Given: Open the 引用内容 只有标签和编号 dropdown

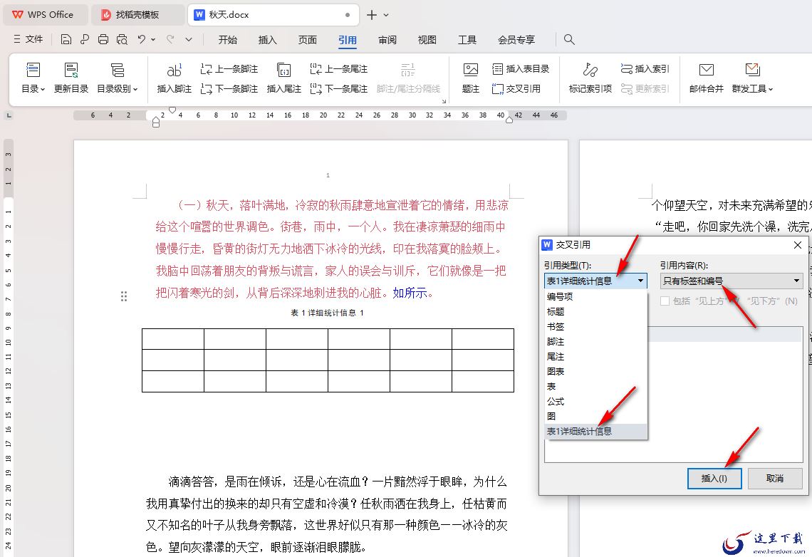Looking at the screenshot, I should [x=732, y=281].
